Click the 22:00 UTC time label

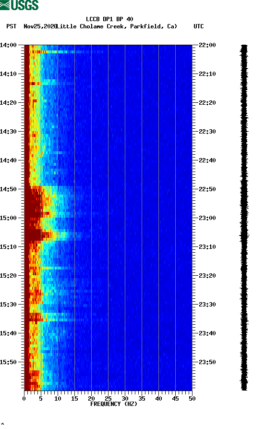click(207, 45)
